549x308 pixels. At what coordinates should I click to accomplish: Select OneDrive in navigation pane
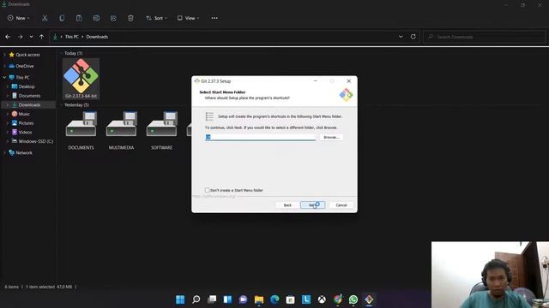click(25, 66)
